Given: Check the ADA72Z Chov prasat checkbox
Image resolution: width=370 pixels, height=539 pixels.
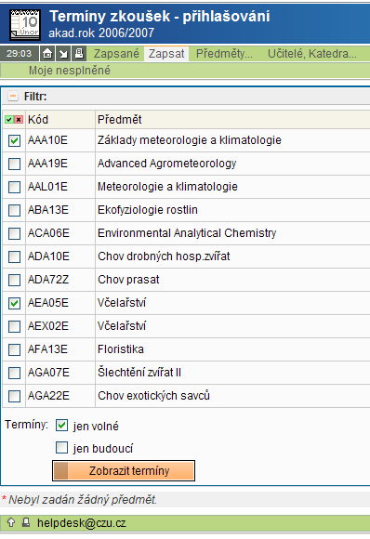Looking at the screenshot, I should (14, 280).
